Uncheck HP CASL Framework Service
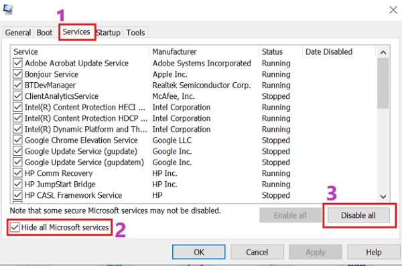402x266 pixels. pyautogui.click(x=17, y=195)
